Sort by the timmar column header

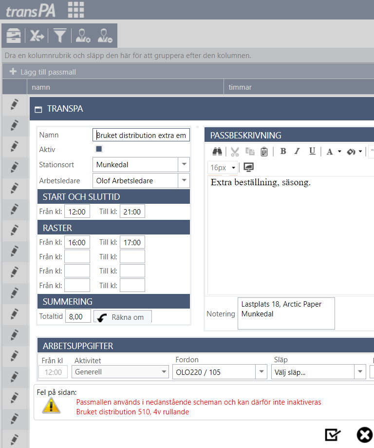[240, 87]
